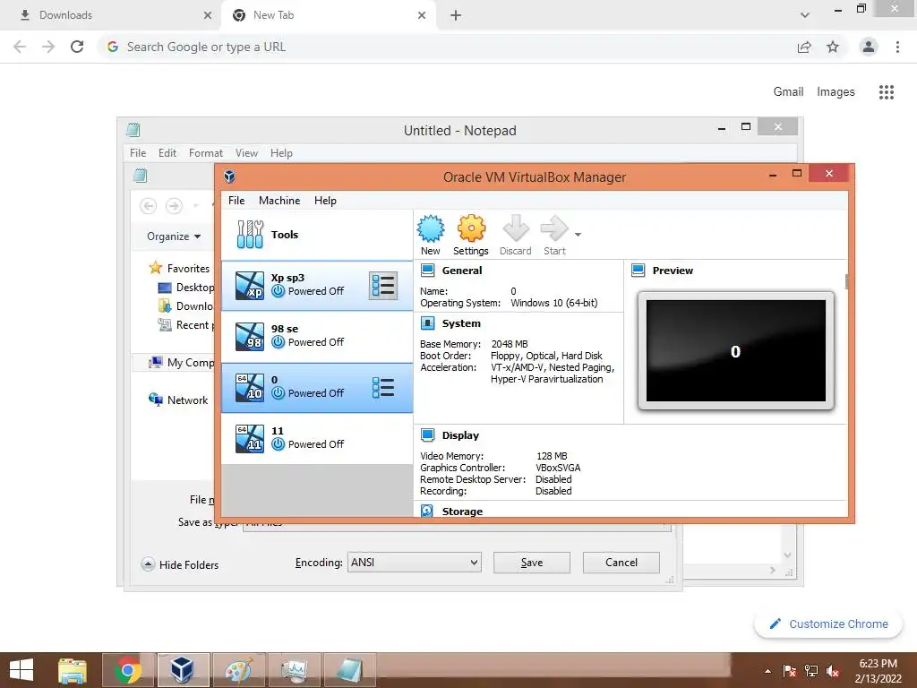
Task: Open Notepad Format menu
Action: (205, 152)
